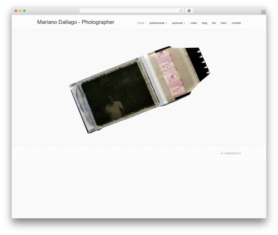Click the yellow minimize window dot
The height and width of the screenshot is (235, 278).
click(20, 11)
